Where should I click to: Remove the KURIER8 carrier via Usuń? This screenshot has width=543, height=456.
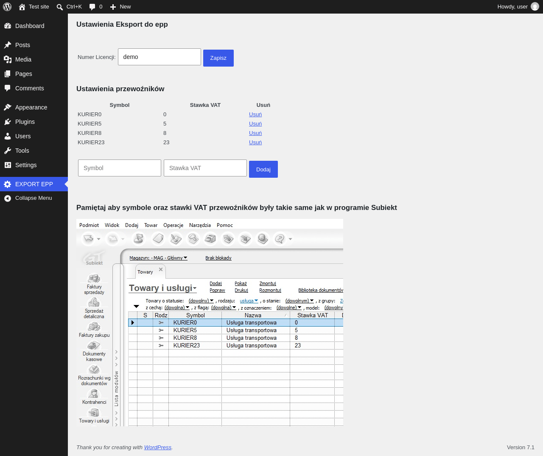(255, 133)
